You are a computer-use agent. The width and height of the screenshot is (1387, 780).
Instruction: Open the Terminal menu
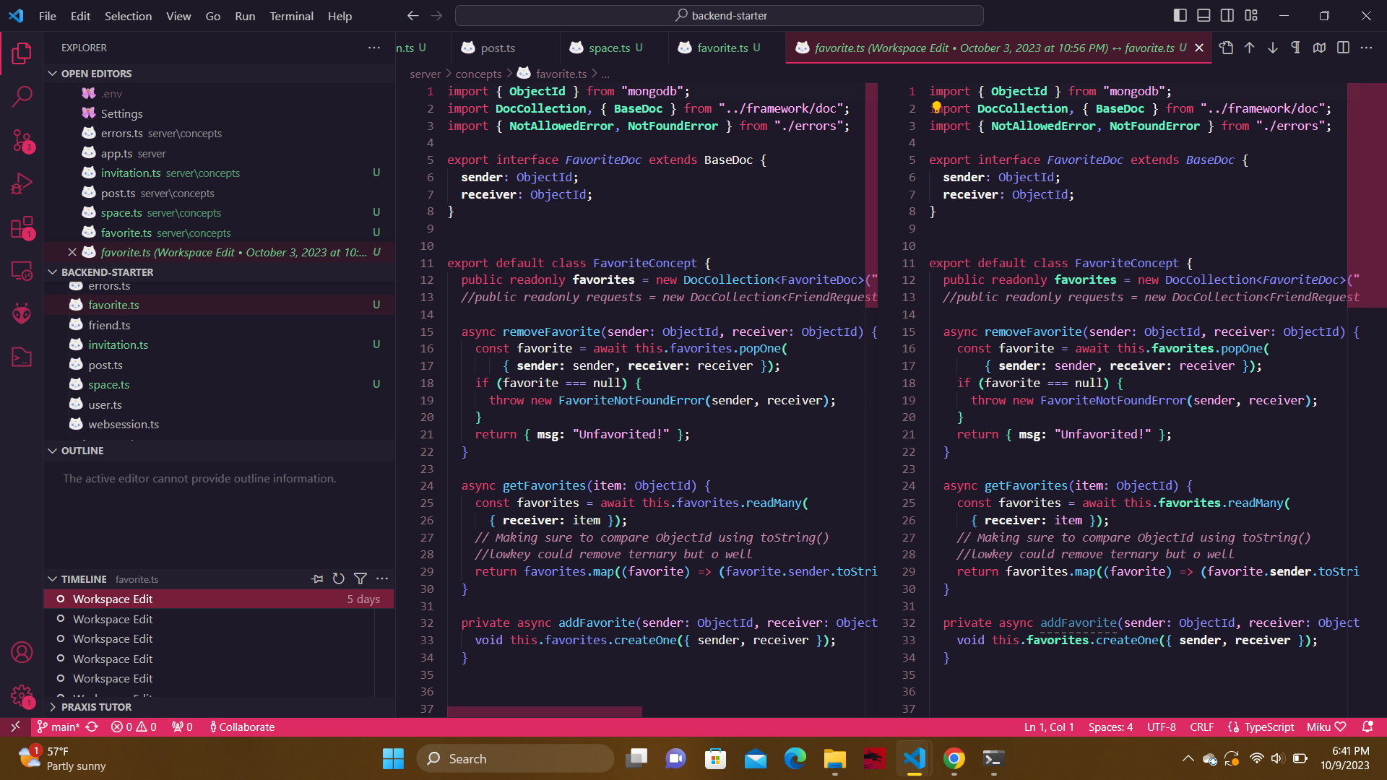coord(291,16)
